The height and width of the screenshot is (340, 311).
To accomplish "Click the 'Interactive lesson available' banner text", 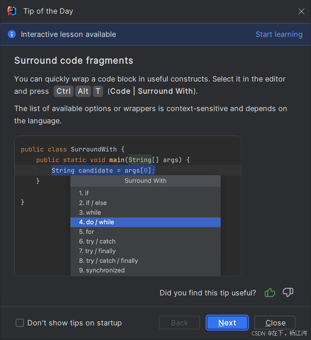I will (68, 35).
